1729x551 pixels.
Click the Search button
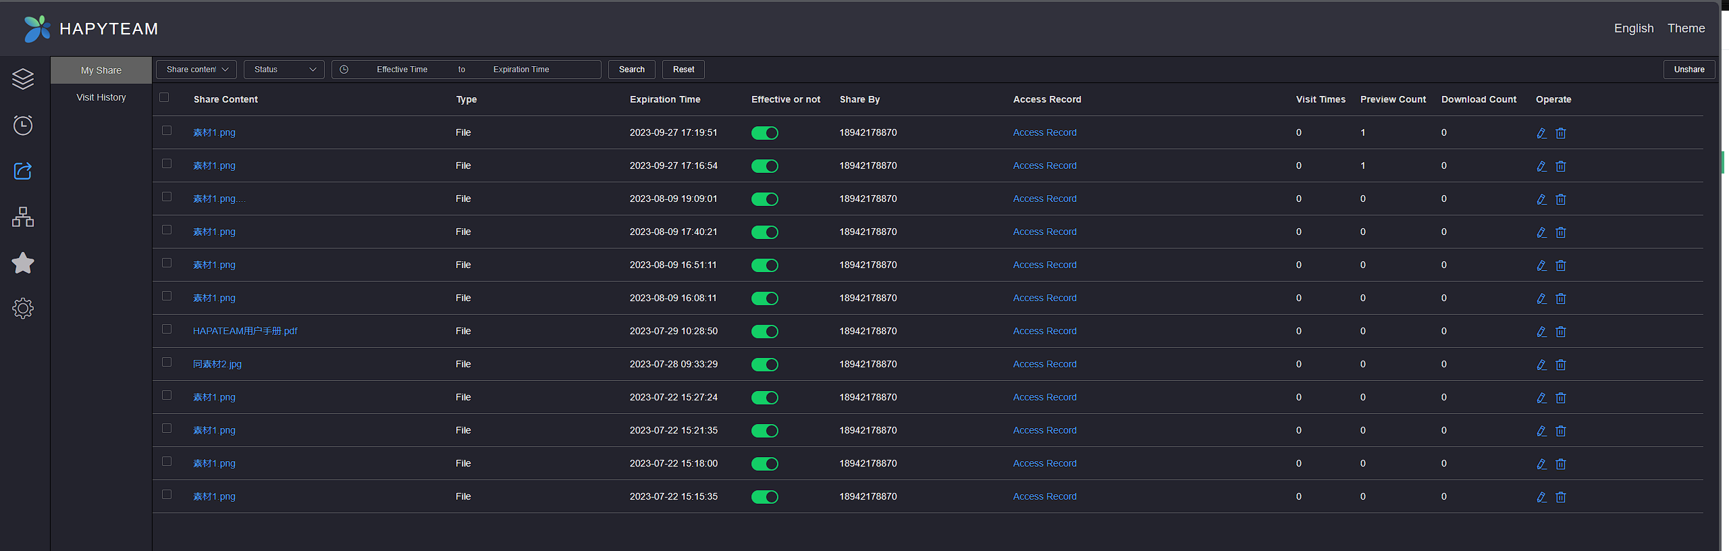(x=632, y=70)
